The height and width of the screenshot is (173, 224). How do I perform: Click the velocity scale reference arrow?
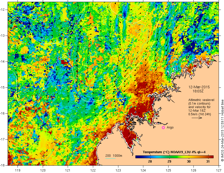(x=197, y=118)
